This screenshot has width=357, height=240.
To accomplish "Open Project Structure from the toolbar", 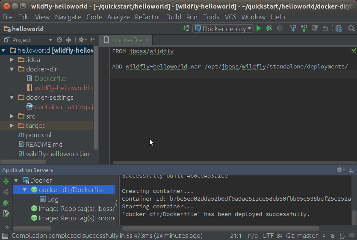I will tap(339, 29).
